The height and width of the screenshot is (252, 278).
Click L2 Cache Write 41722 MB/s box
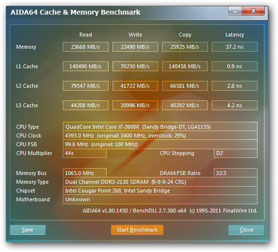point(135,86)
